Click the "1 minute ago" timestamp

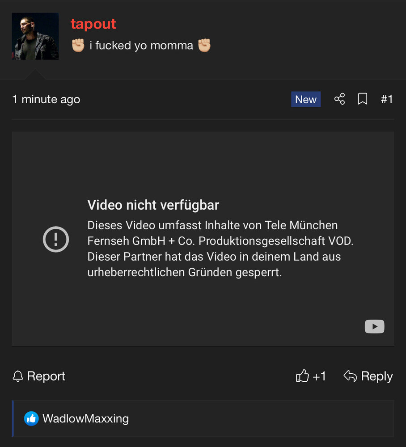pyautogui.click(x=46, y=100)
